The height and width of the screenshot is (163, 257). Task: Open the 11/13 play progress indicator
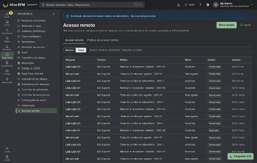190,5
